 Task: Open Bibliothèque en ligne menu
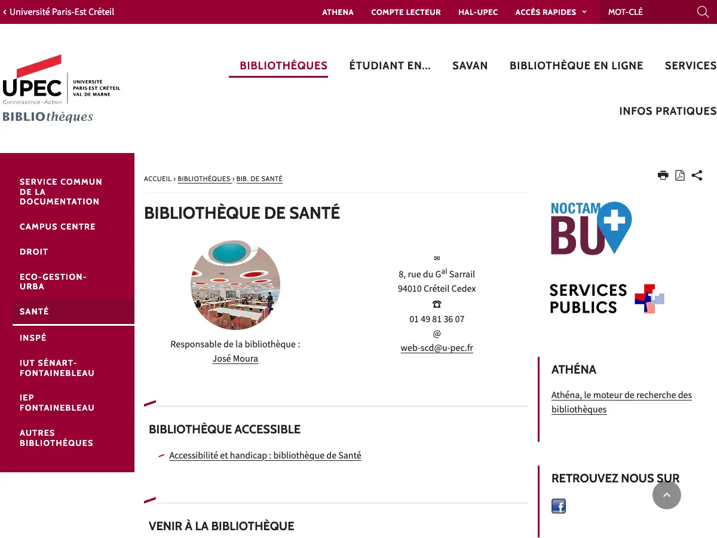click(x=576, y=66)
